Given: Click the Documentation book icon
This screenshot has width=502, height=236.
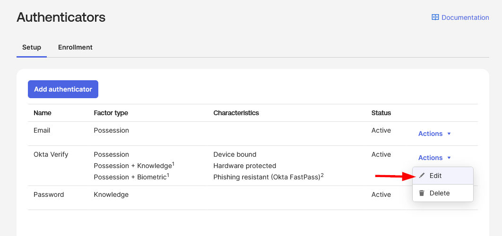Looking at the screenshot, I should [435, 17].
